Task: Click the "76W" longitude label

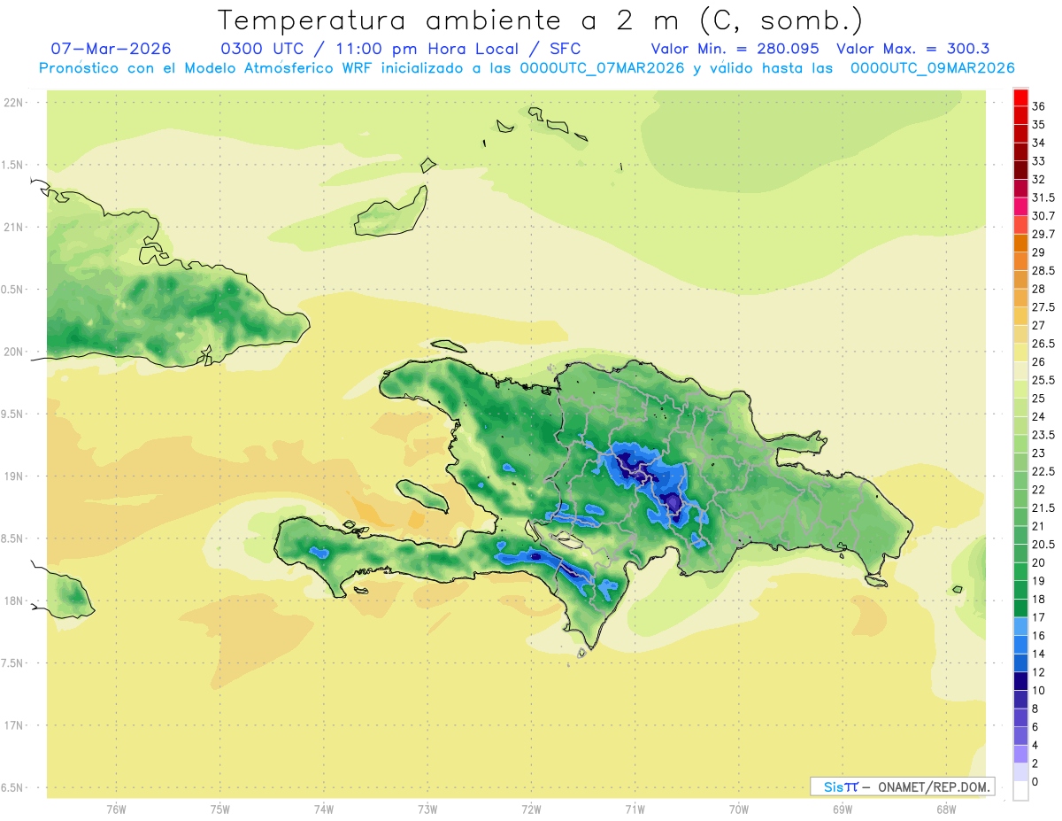Action: (x=116, y=809)
